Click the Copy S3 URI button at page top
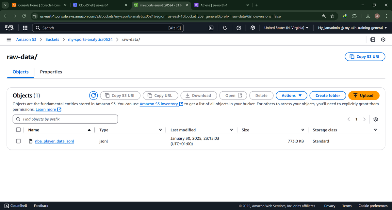This screenshot has width=392, height=210. click(365, 57)
